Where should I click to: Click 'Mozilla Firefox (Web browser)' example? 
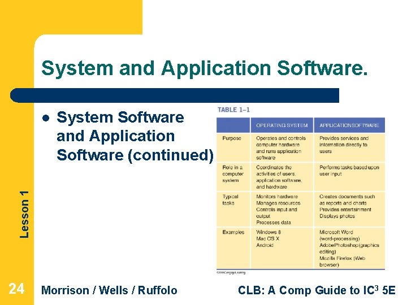point(342,262)
